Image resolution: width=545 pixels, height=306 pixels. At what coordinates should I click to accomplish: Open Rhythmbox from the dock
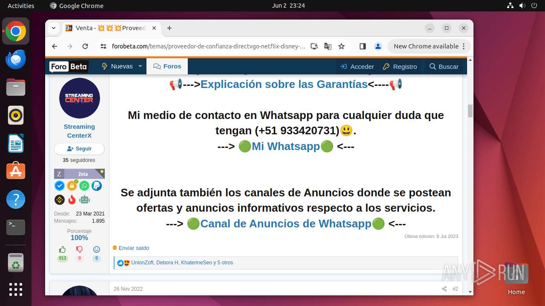coord(16,115)
